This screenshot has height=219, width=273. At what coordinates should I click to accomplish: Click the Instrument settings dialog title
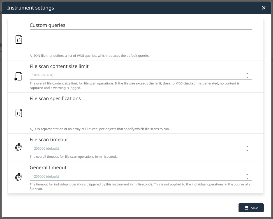[31, 8]
